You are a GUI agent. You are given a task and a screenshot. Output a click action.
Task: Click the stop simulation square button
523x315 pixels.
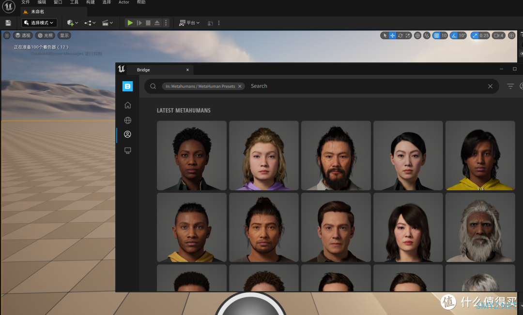[x=148, y=23]
